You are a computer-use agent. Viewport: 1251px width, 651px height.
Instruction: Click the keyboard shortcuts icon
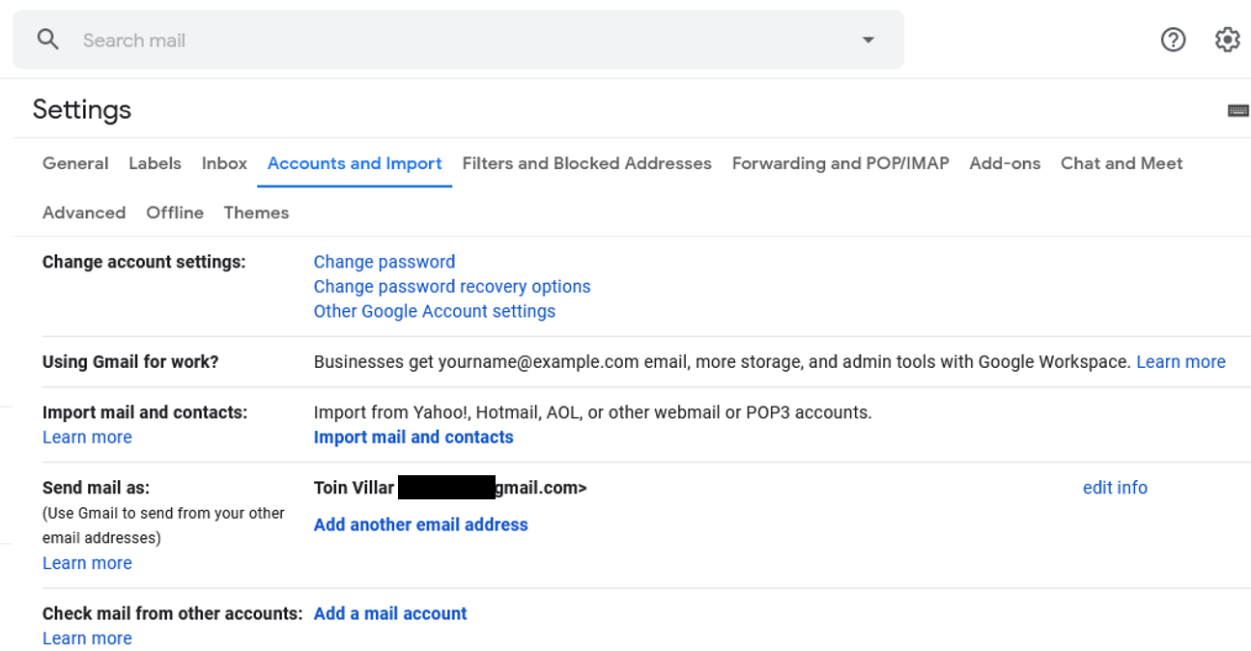click(1238, 110)
